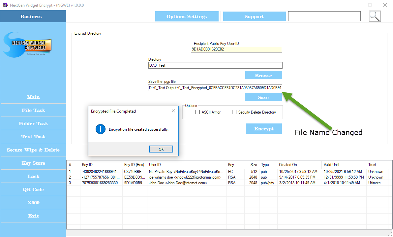Open Options Settings

pyautogui.click(x=187, y=17)
